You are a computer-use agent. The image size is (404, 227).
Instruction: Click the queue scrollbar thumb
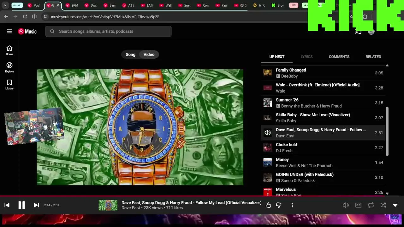pyautogui.click(x=387, y=131)
